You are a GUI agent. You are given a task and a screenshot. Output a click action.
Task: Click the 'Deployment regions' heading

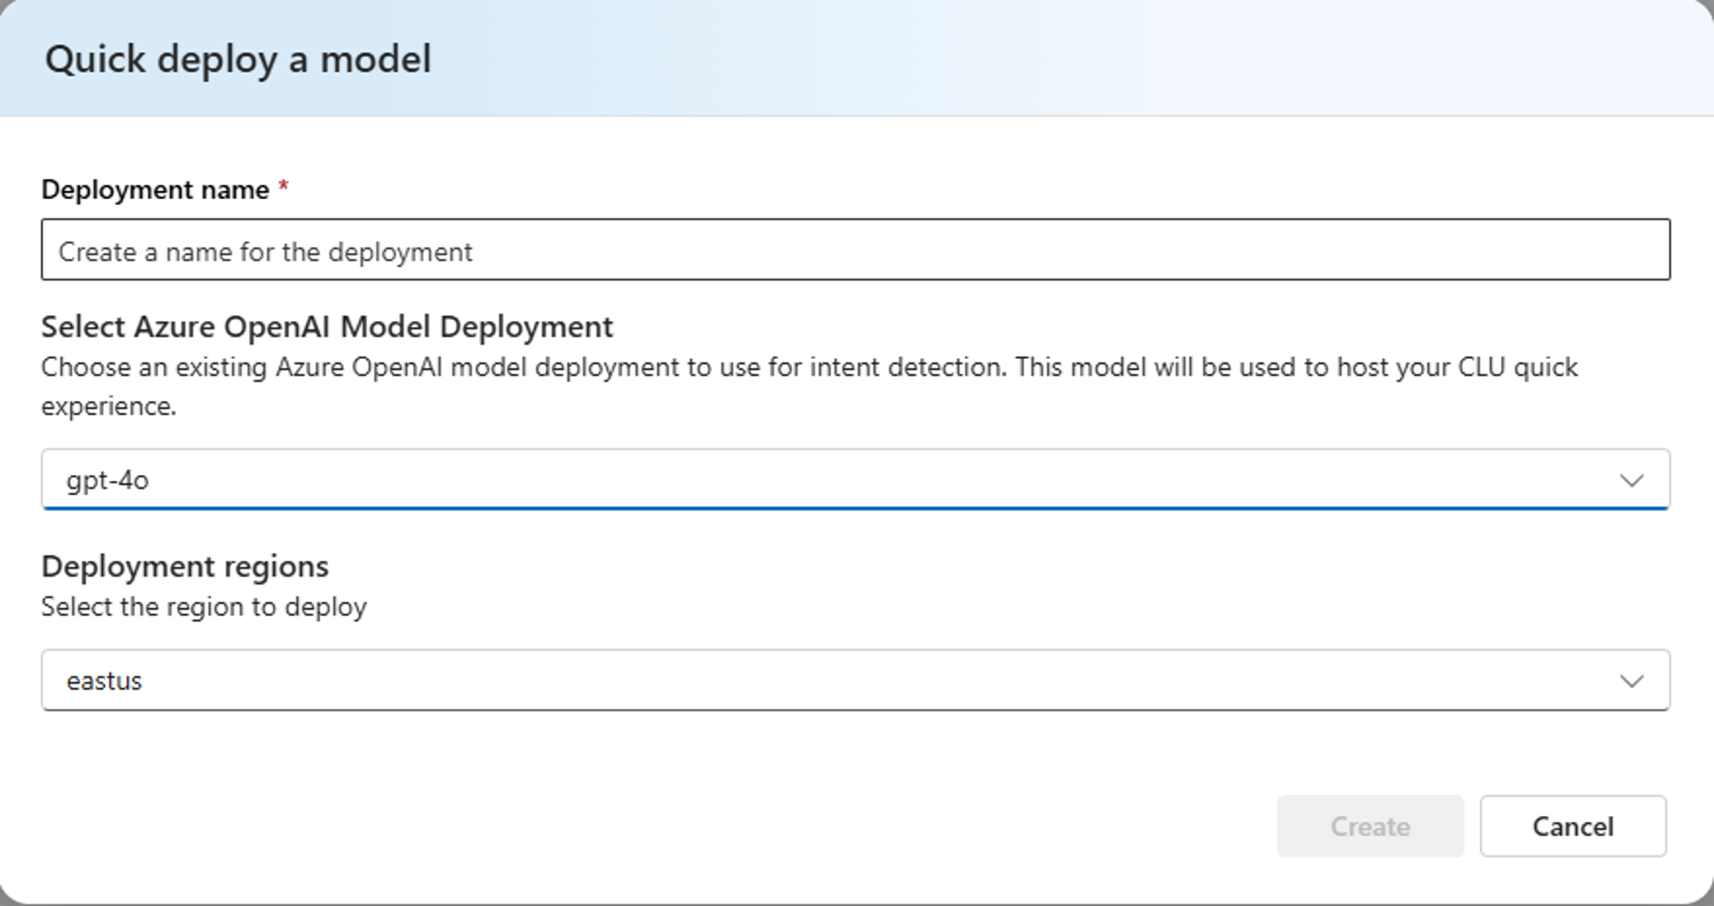[185, 566]
